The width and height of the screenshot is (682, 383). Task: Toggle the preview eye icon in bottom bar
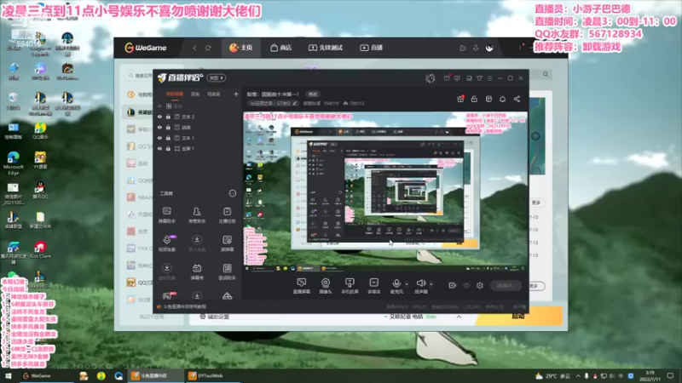click(466, 285)
